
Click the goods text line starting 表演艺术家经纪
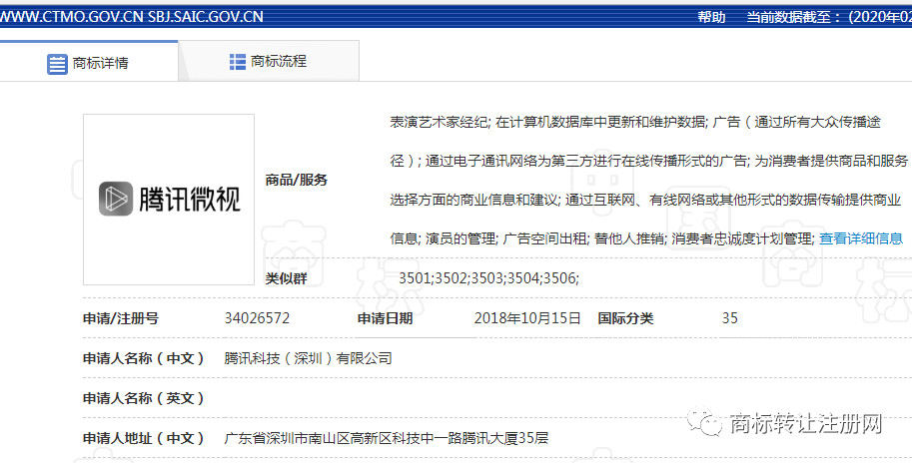pos(635,122)
